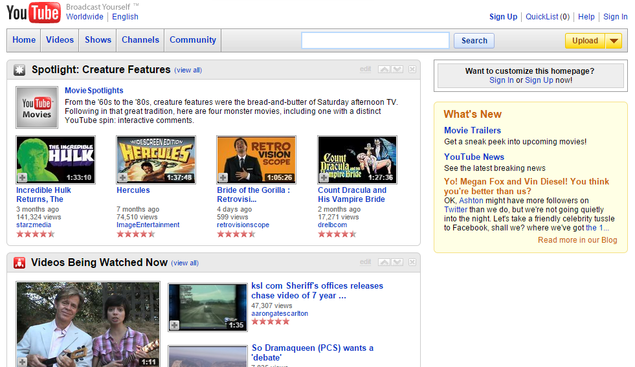
Task: Add Incredible Hulk to QuickList plus icon
Action: point(22,177)
